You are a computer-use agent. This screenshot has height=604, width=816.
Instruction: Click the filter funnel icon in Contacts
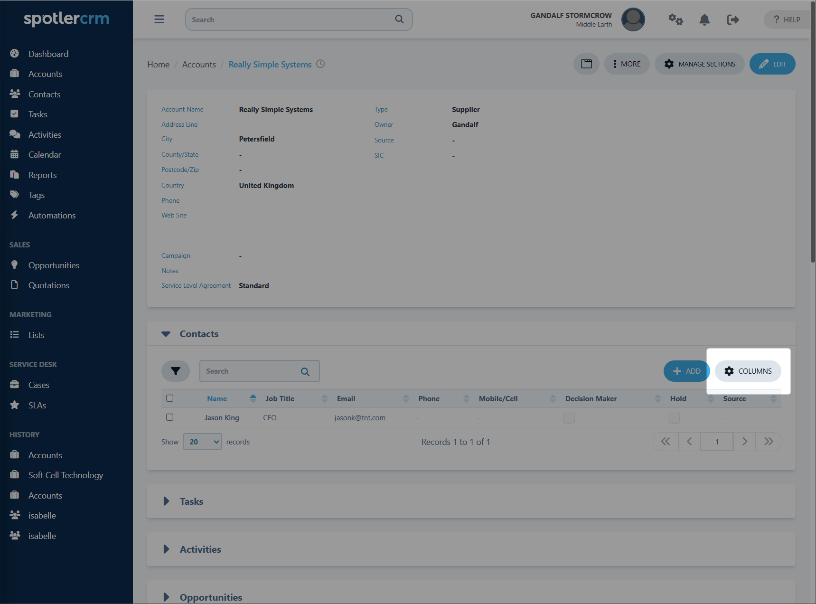(176, 371)
